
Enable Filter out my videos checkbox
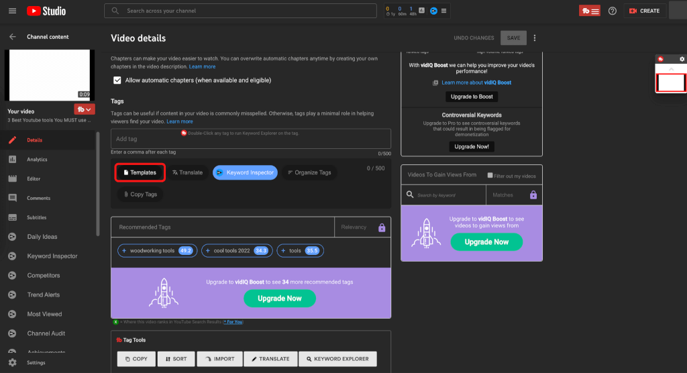[490, 176]
